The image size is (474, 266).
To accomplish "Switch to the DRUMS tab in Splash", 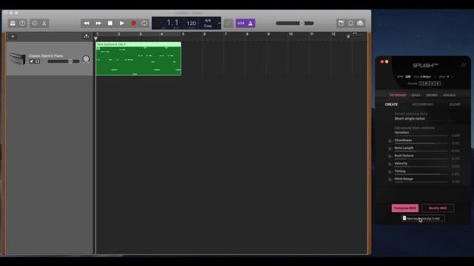I will click(x=431, y=95).
